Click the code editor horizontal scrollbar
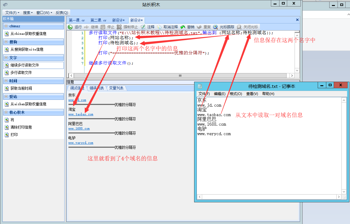Viewport: 350px width, 224px height. [x=180, y=76]
